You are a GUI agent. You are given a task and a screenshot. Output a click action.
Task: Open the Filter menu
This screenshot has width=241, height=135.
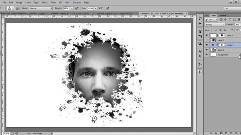pos(53,3)
